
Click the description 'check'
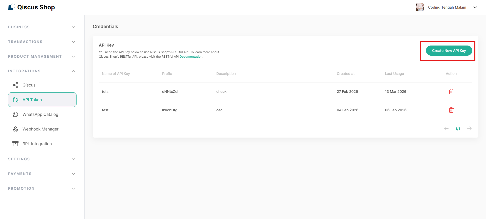(221, 92)
